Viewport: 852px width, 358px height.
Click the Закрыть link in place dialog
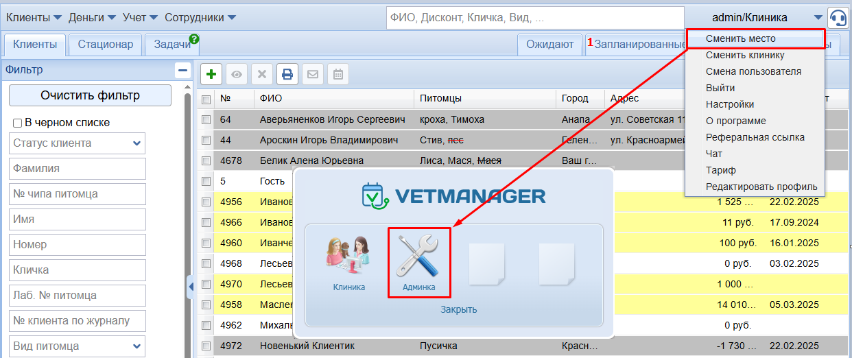458,309
